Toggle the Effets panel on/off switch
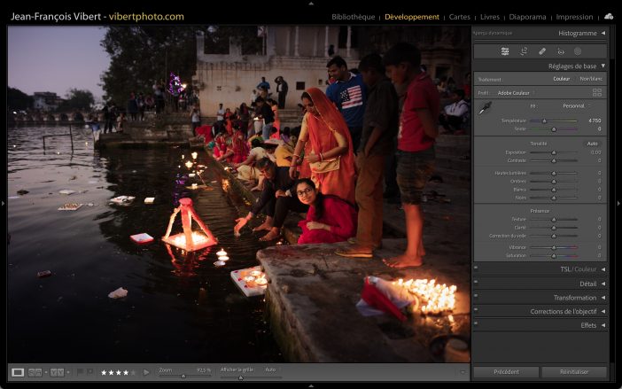The width and height of the screenshot is (622, 389). [476, 325]
